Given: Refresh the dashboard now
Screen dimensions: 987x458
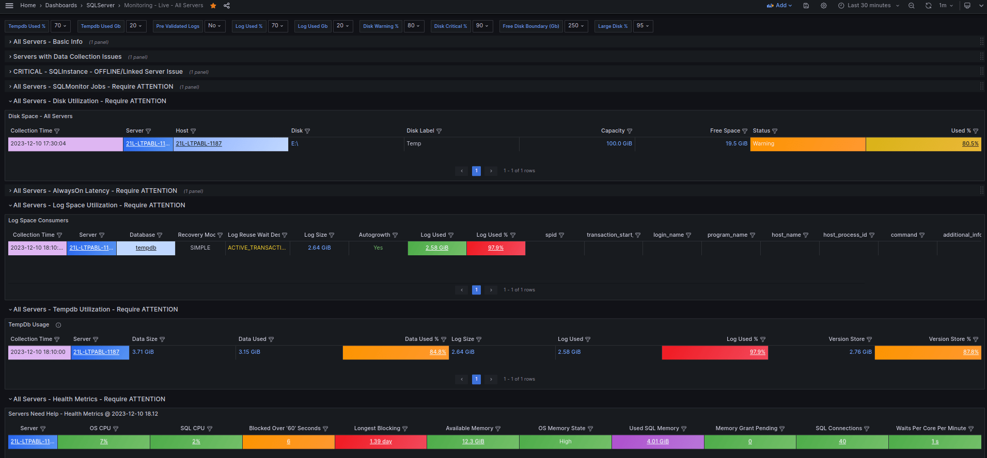Looking at the screenshot, I should (929, 6).
